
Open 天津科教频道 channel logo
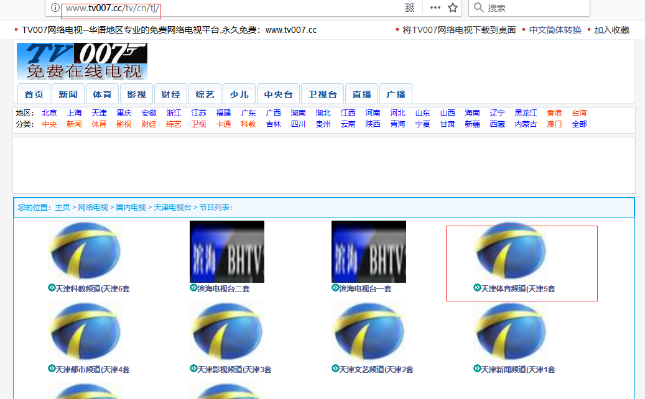85,252
